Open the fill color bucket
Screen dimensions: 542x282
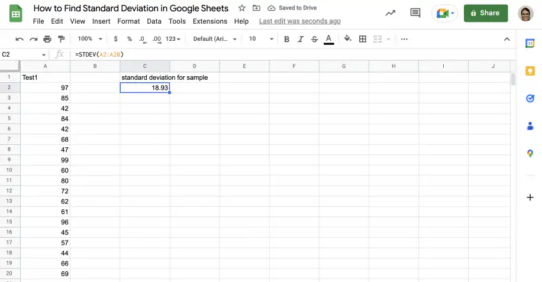point(348,38)
